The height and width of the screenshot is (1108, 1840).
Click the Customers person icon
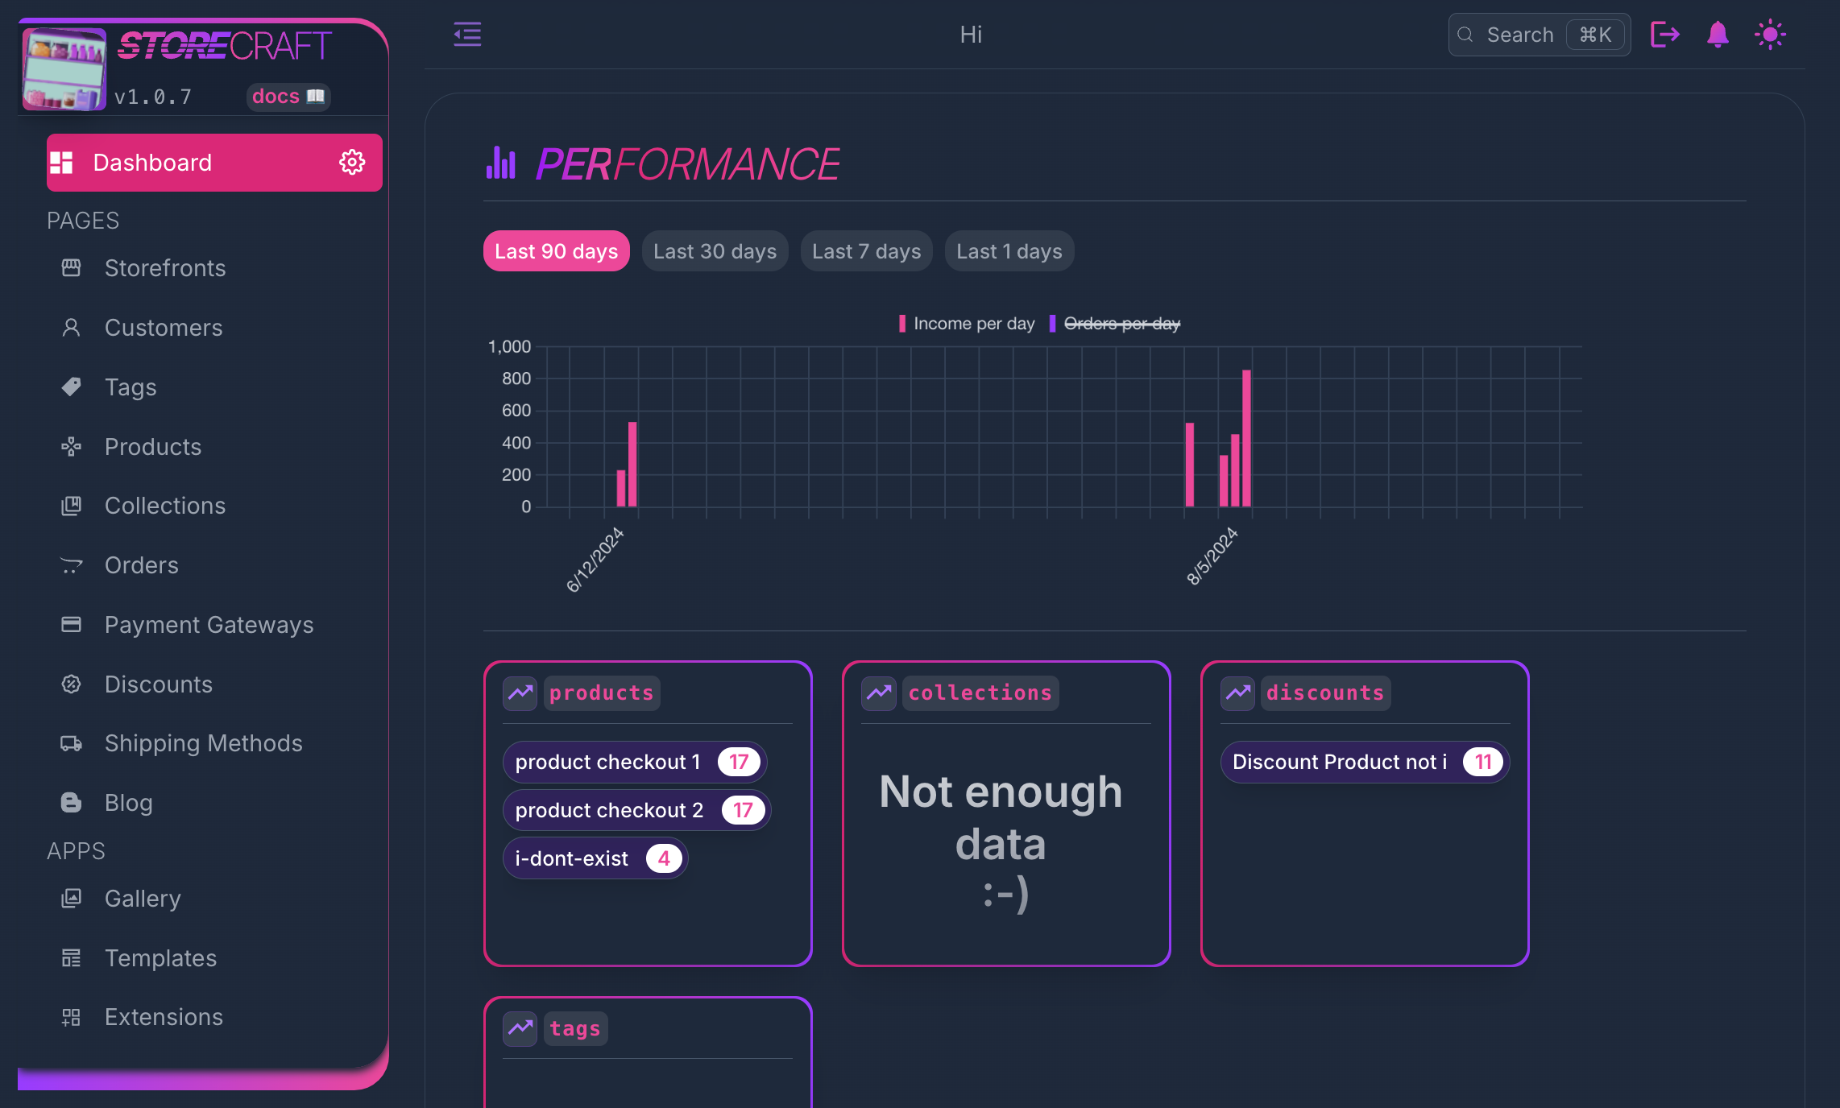71,327
